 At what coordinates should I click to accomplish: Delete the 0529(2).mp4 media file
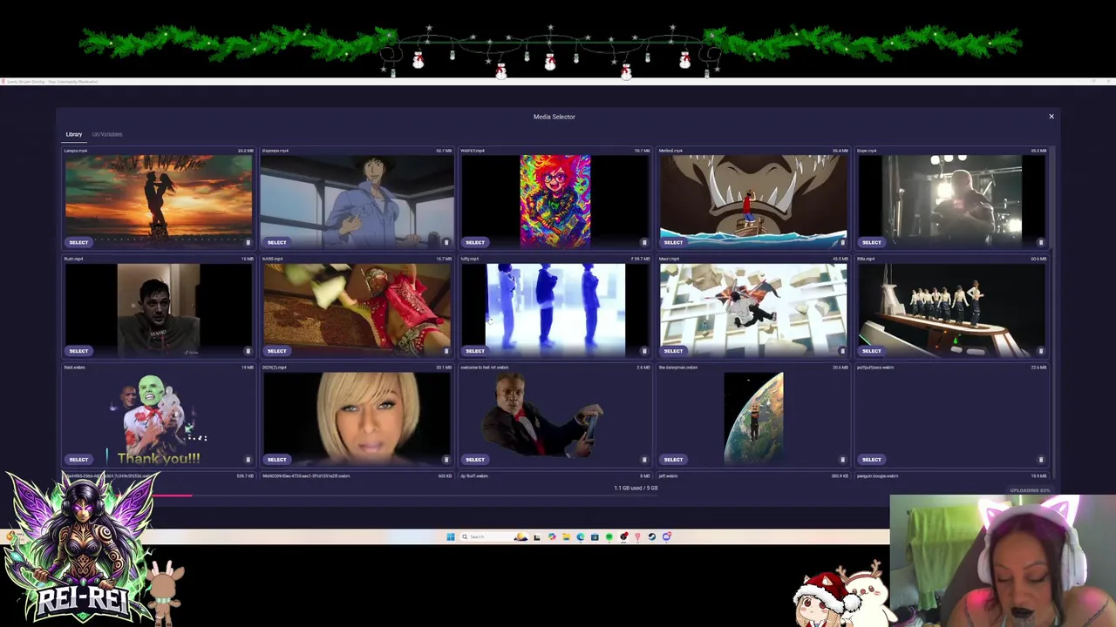[x=446, y=459]
